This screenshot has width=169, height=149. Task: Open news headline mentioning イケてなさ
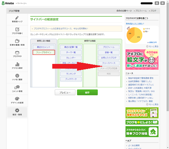(x=140, y=101)
